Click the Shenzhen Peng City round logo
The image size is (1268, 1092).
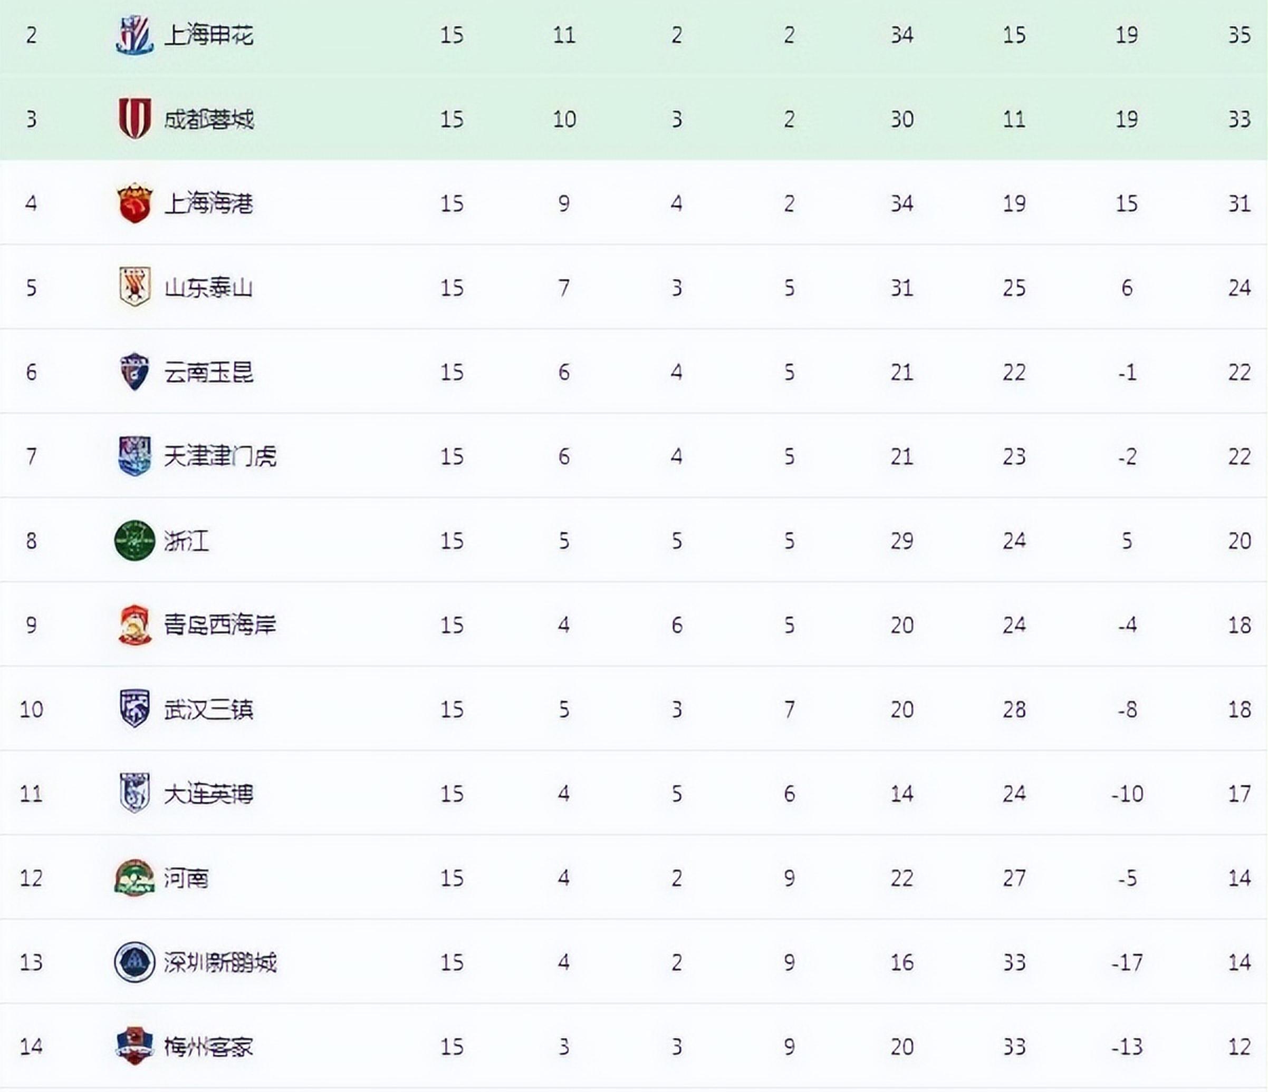click(x=134, y=962)
